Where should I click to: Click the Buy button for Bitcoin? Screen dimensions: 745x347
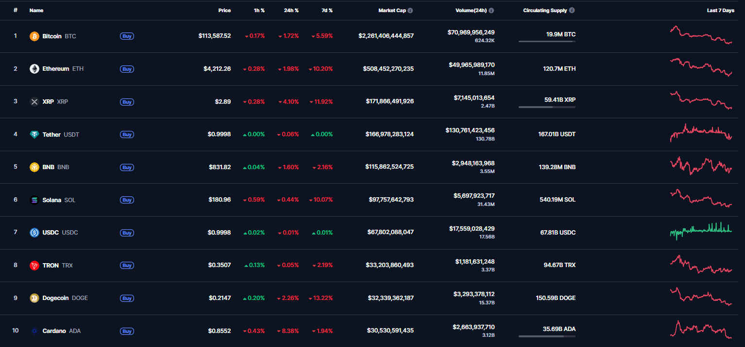(127, 36)
